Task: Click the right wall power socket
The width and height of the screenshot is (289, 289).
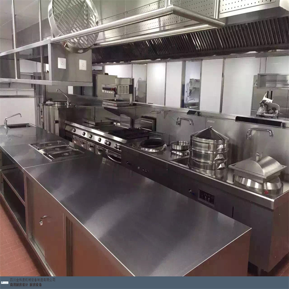Action: pos(82,65)
